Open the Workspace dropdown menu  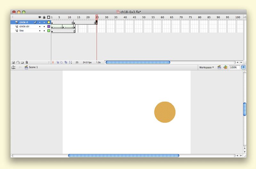click(206, 67)
